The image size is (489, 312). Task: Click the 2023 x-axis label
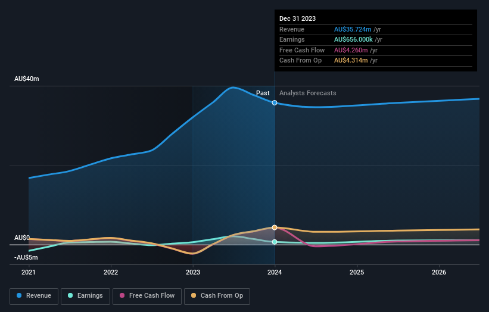click(x=193, y=272)
